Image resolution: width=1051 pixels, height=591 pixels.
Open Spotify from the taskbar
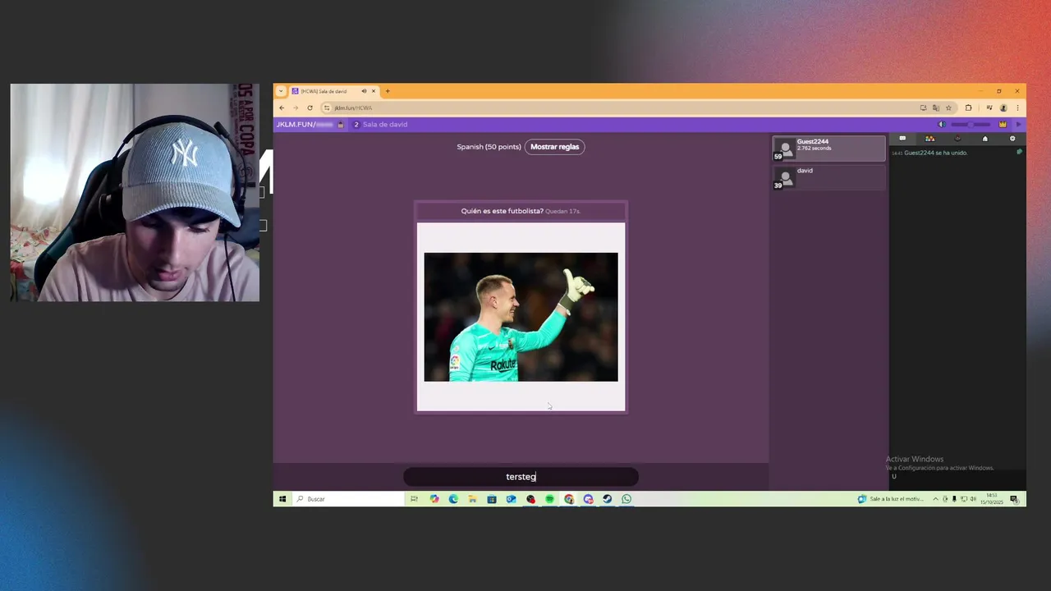pyautogui.click(x=549, y=499)
